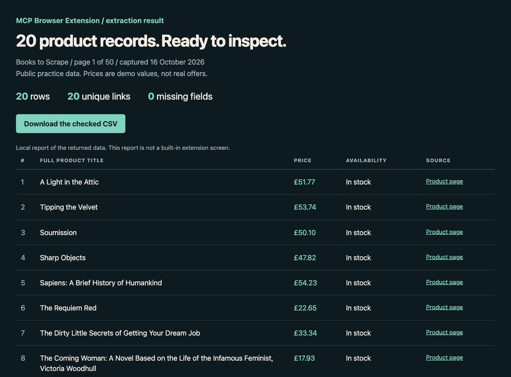This screenshot has width=511, height=377.
Task: Select The Dirty Little Secrets of Getting Your Dream Job
Action: coord(120,333)
